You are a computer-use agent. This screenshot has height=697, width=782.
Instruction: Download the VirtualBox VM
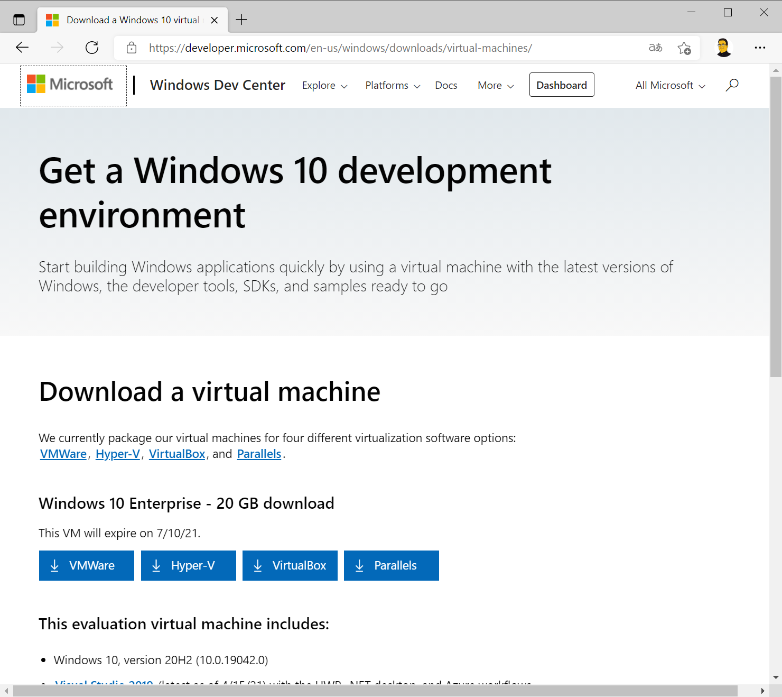pyautogui.click(x=290, y=565)
